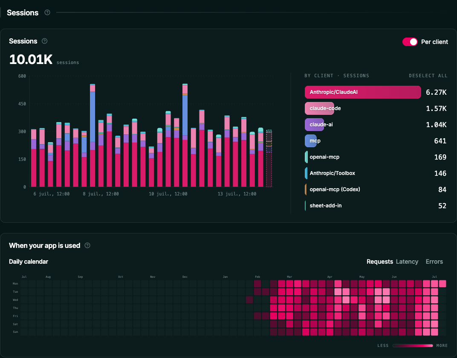Click the Feb month label in calendar
This screenshot has width=457, height=358.
[257, 277]
